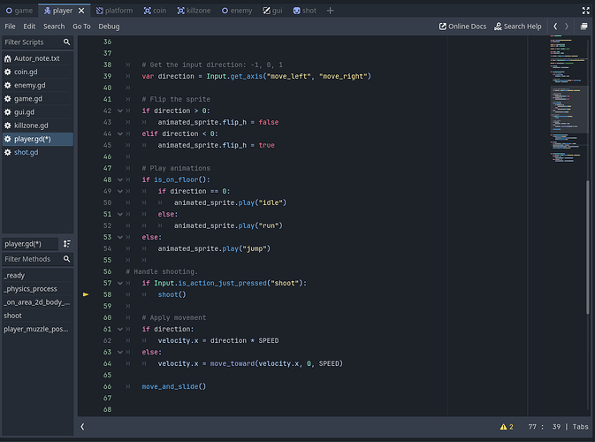Click the yellow execution arrow on line 58
The width and height of the screenshot is (595, 442).
(x=86, y=294)
